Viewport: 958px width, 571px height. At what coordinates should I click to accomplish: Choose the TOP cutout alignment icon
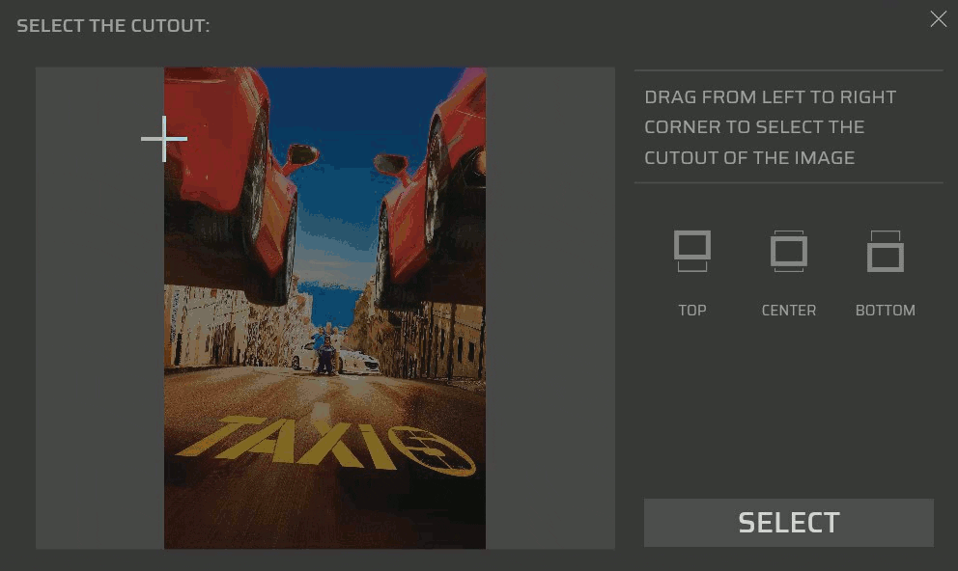pyautogui.click(x=692, y=251)
